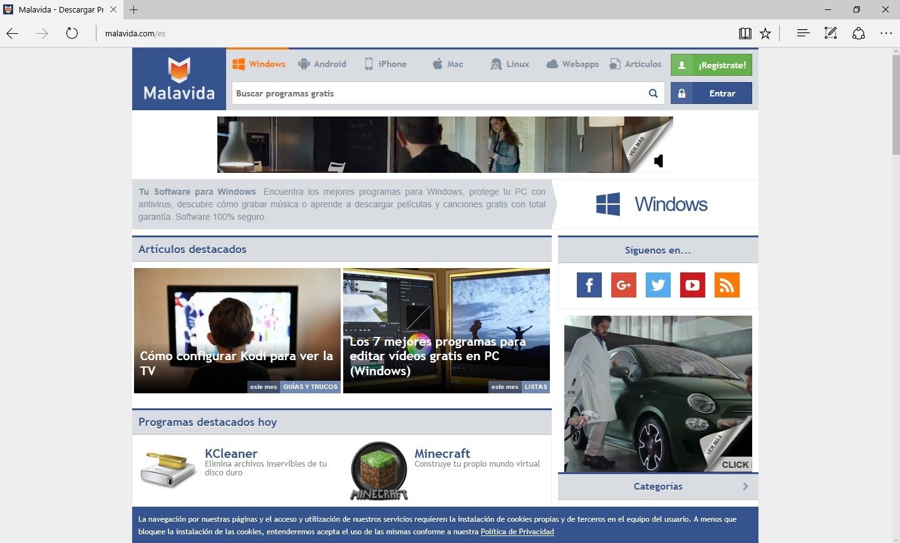Image resolution: width=900 pixels, height=543 pixels.
Task: Open the Edge share icon
Action: tap(859, 34)
